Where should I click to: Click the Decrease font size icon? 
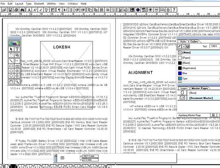(x=41, y=10)
